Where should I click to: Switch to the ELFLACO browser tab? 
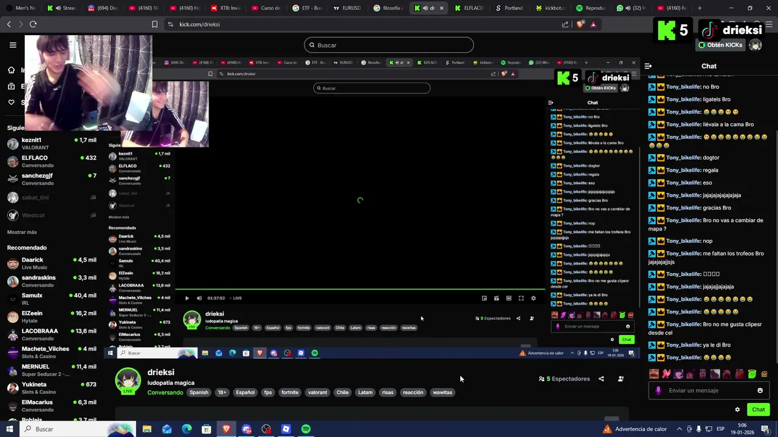469,8
